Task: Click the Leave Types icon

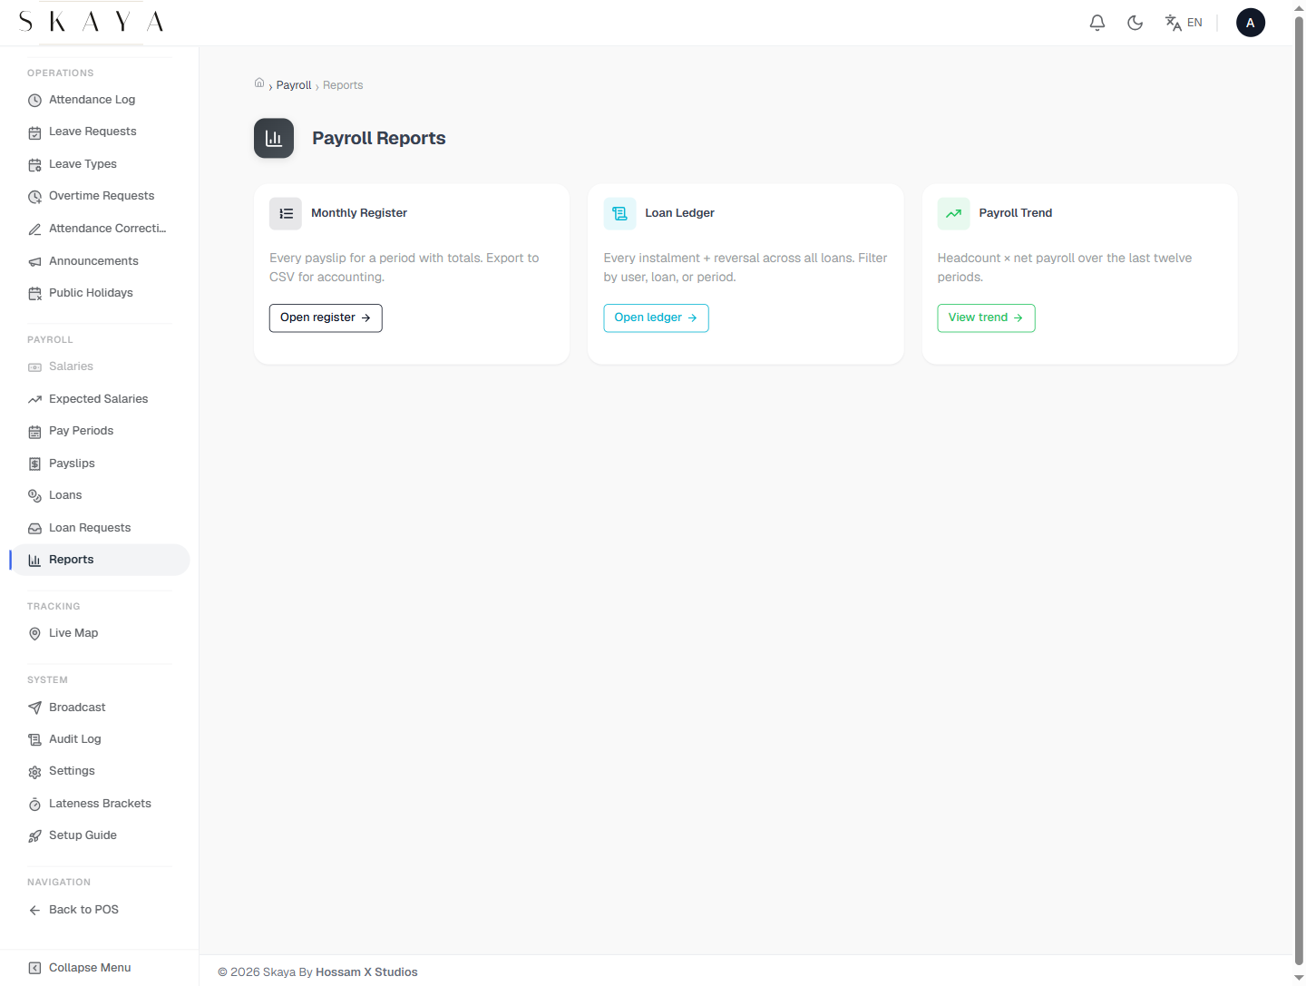Action: tap(34, 165)
